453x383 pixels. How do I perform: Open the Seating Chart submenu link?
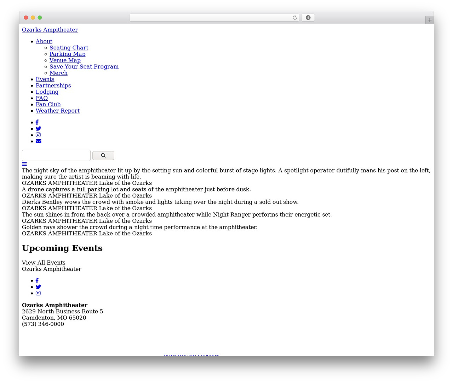tap(69, 48)
